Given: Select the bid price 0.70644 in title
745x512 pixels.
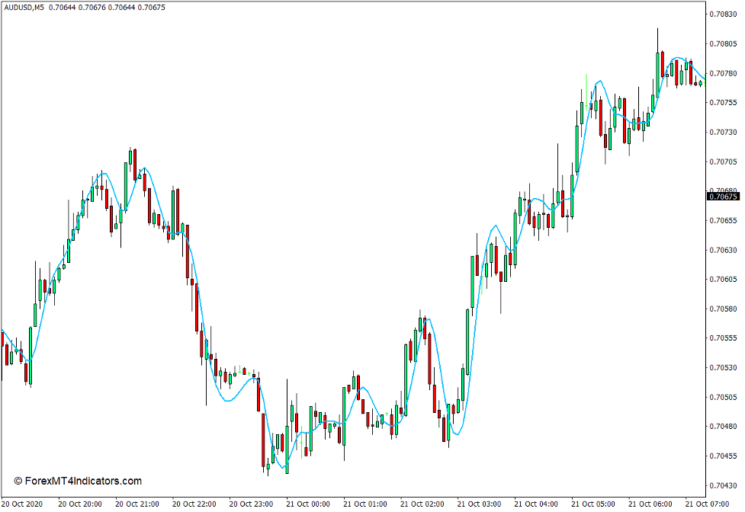Looking at the screenshot, I should coord(63,8).
